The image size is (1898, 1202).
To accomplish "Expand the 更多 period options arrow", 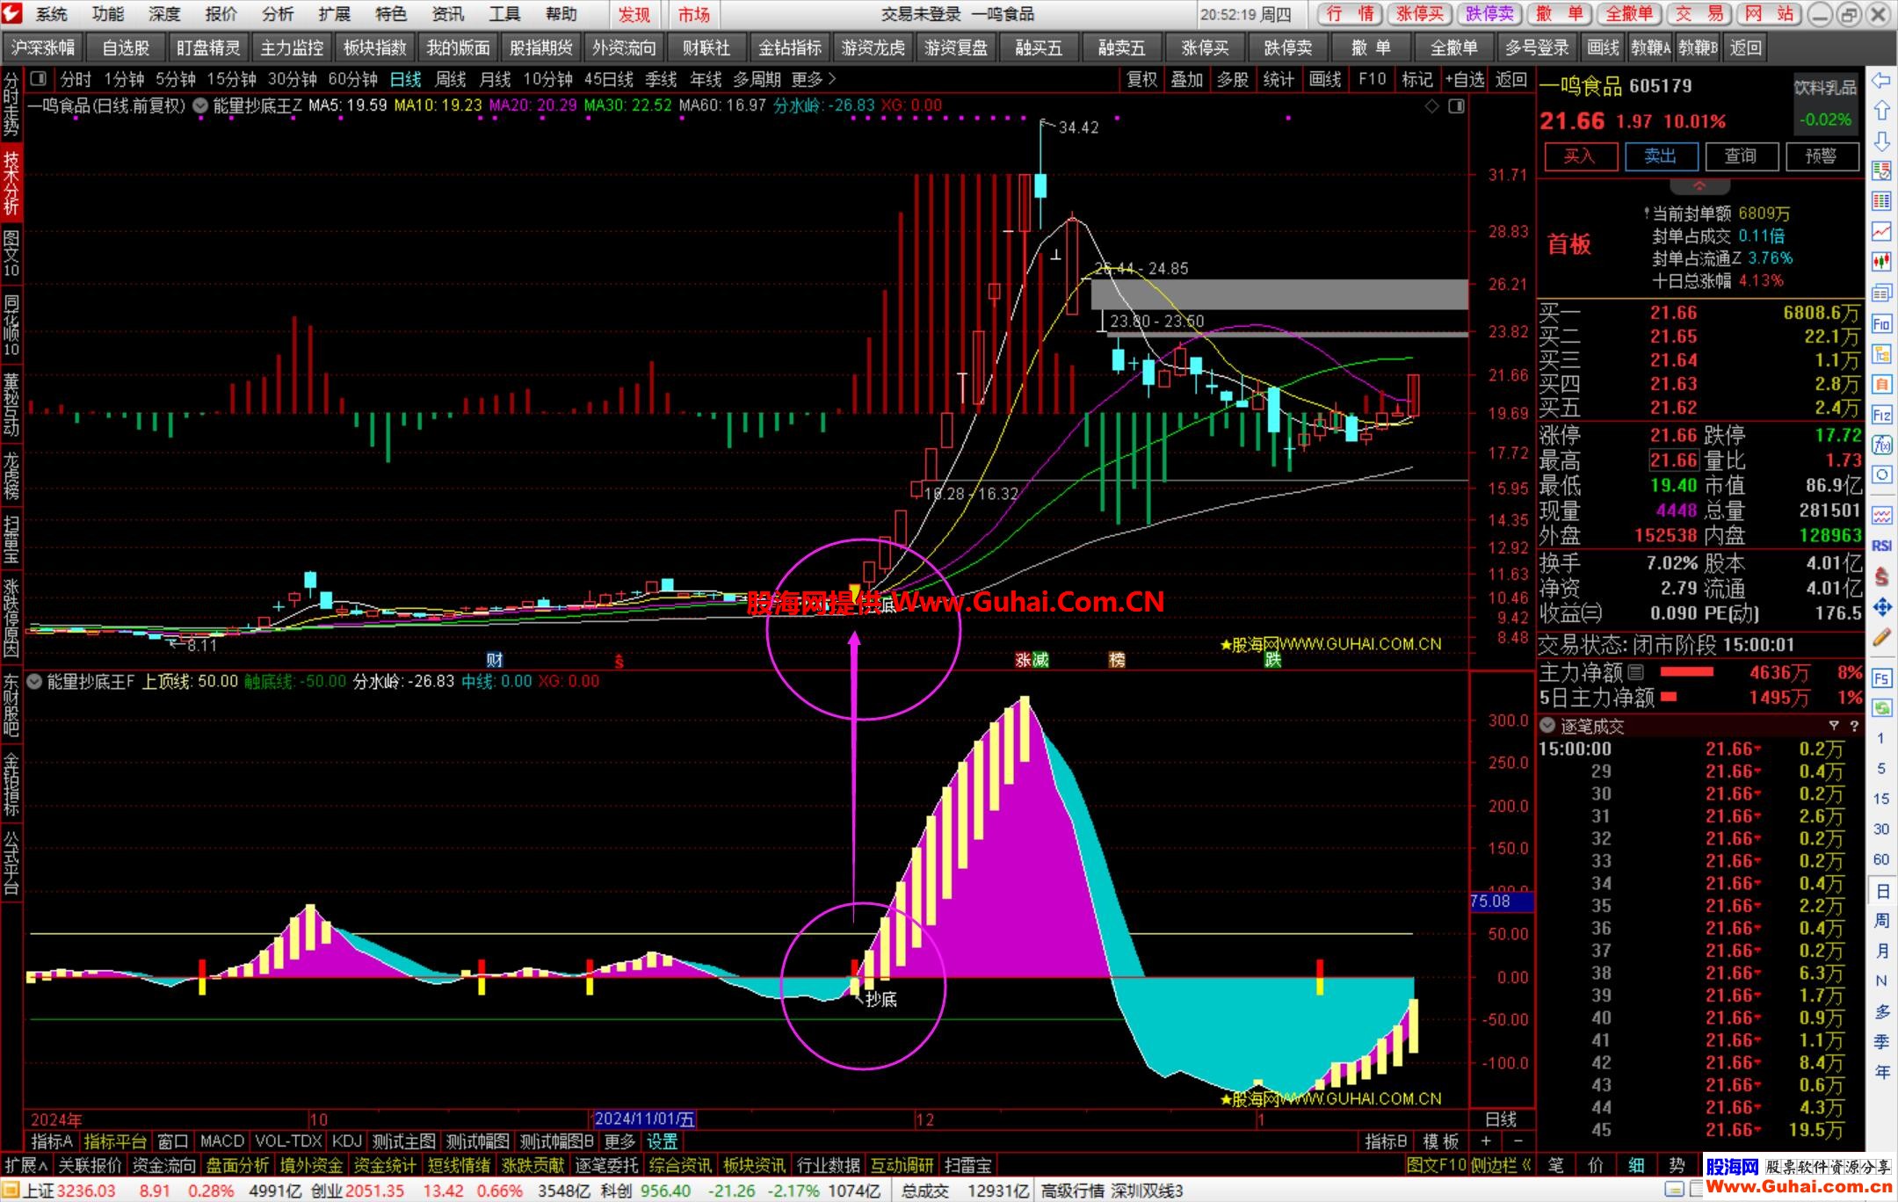I will pyautogui.click(x=831, y=79).
